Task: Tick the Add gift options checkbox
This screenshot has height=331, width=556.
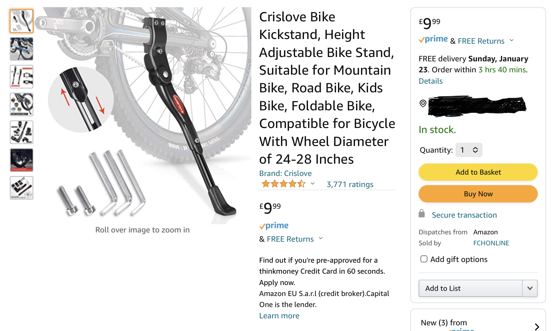Action: pos(424,259)
